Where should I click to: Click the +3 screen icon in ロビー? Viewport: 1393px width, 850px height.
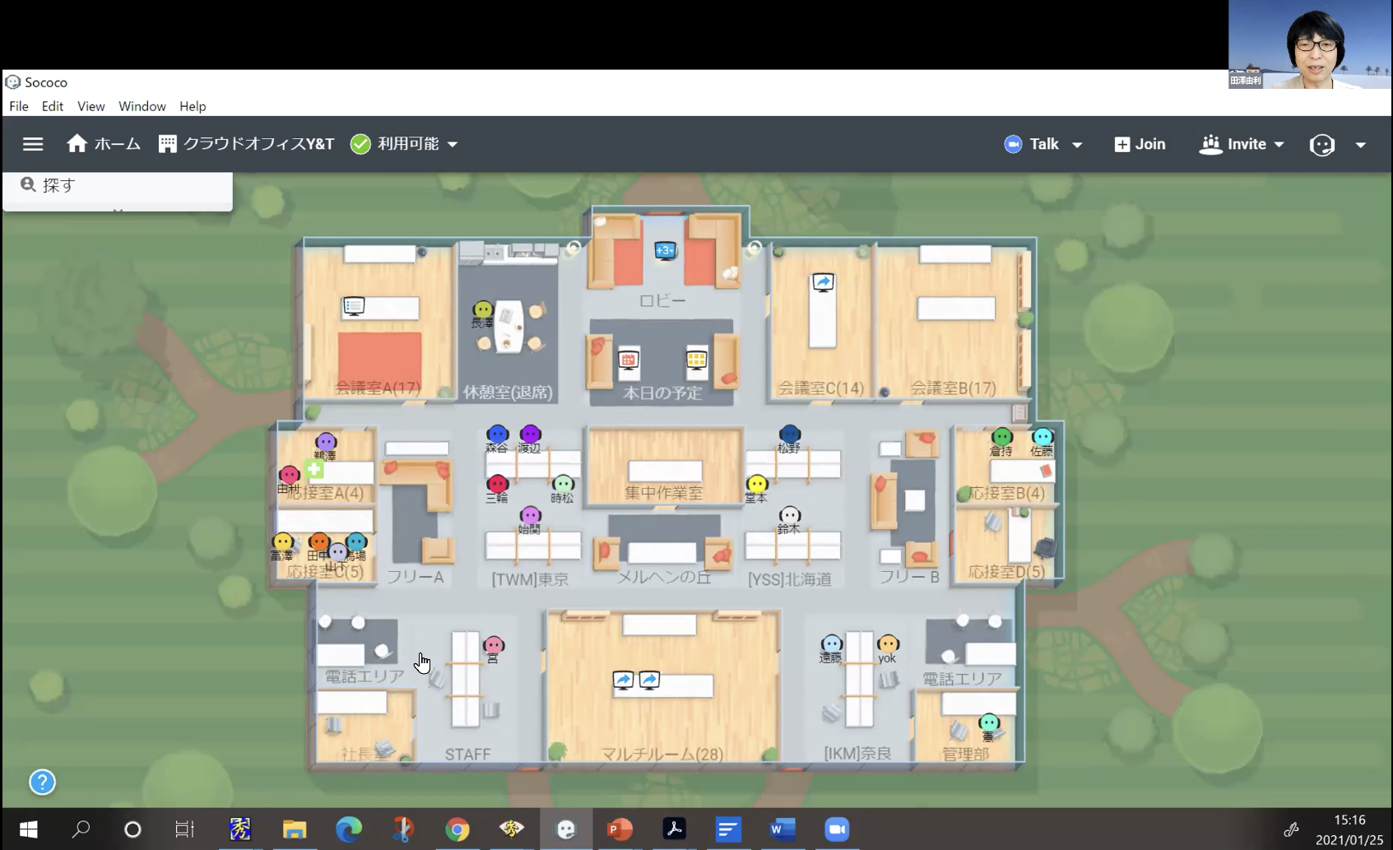[x=665, y=250]
